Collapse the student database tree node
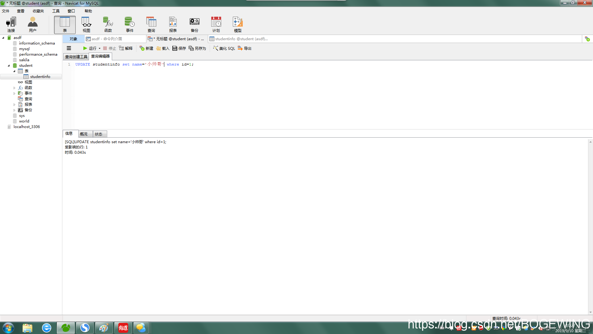Screen dimensions: 593x334 (x=9, y=66)
